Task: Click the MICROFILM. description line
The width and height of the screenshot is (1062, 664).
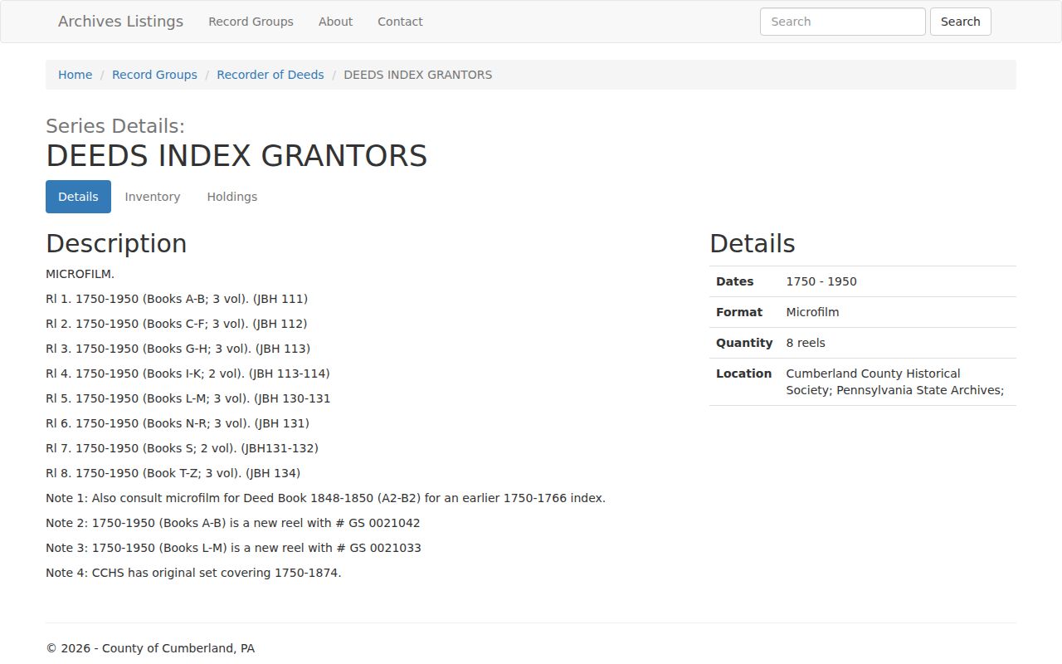Action: (x=80, y=274)
